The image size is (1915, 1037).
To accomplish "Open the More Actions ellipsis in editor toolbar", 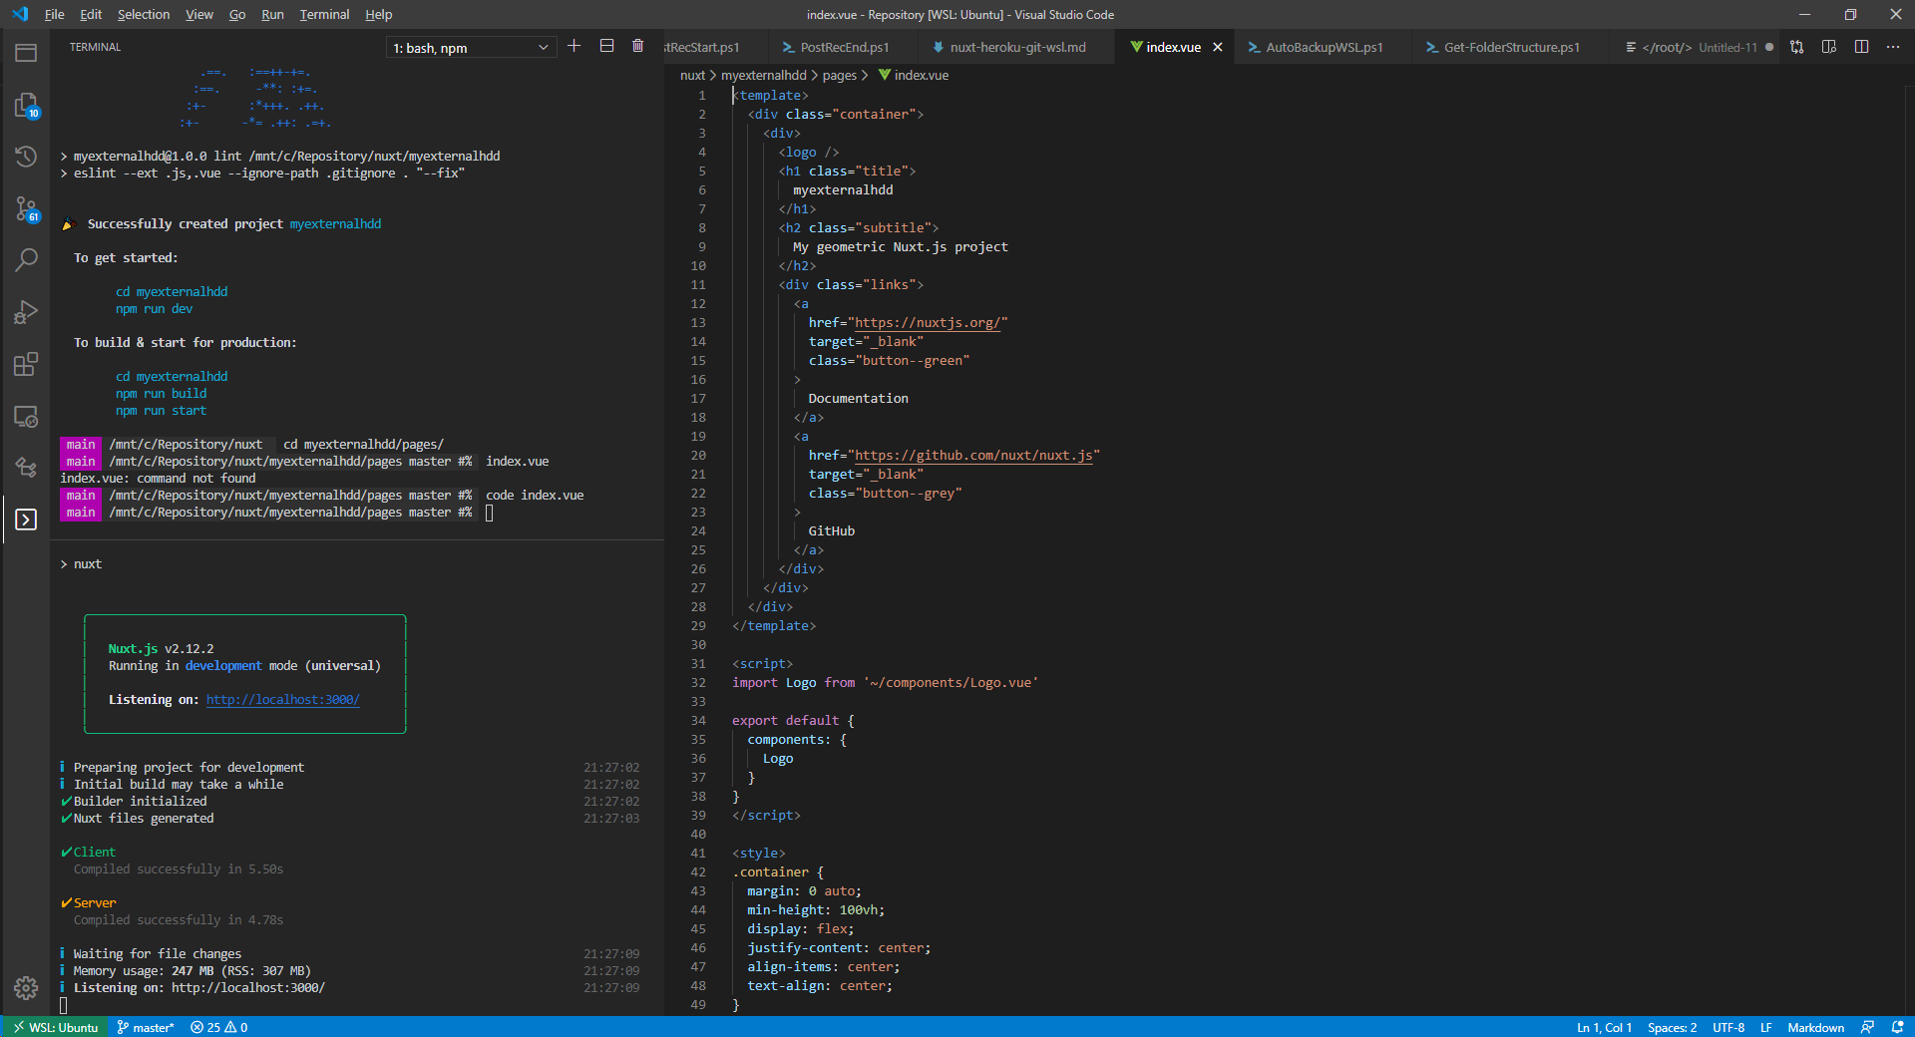I will (x=1893, y=47).
